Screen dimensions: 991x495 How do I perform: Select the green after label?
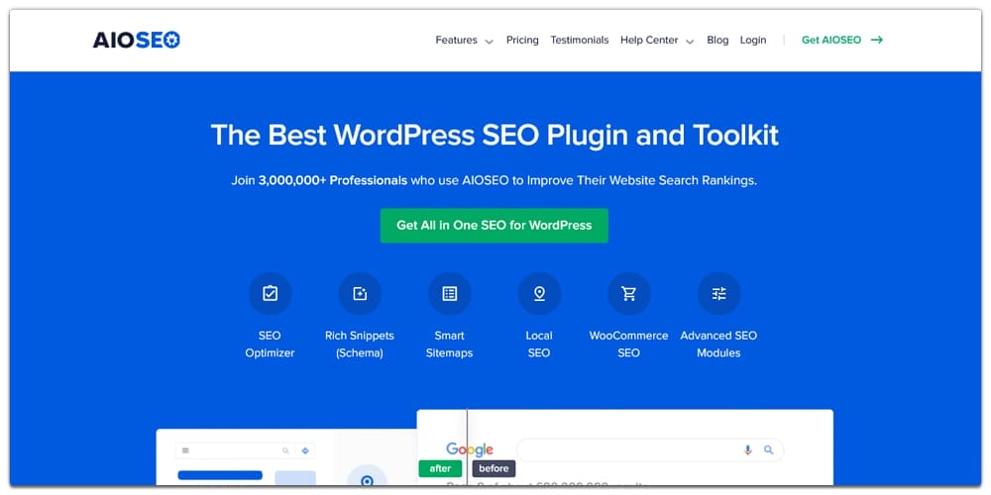pos(440,468)
